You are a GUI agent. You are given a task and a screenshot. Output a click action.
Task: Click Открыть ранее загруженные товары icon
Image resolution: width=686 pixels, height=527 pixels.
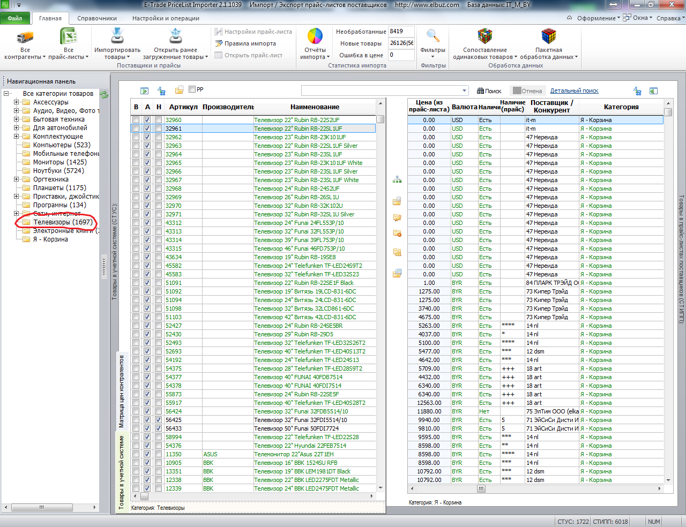[x=175, y=36]
